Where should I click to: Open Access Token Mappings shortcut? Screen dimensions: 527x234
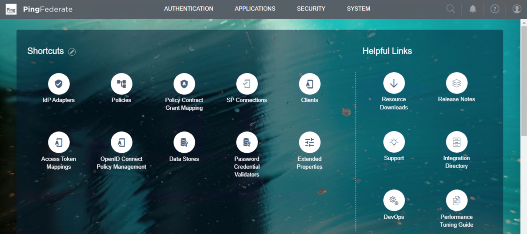coord(58,142)
